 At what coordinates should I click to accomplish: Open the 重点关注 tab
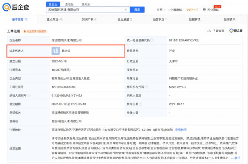54,19
